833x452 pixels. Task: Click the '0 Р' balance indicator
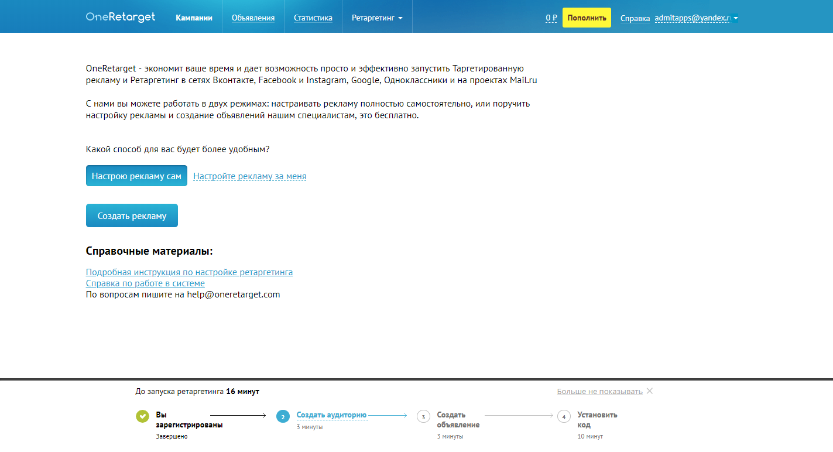(549, 19)
